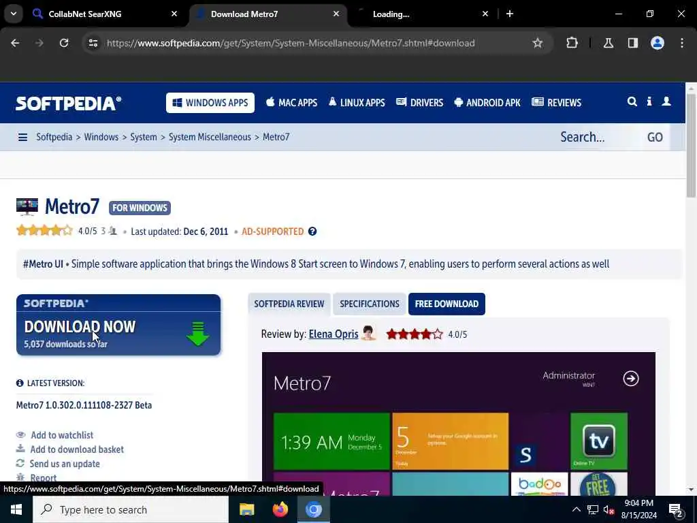Click Add to download basket
697x523 pixels.
pos(77,449)
